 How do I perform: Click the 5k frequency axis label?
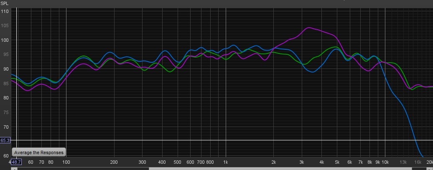pyautogui.click(x=337, y=162)
